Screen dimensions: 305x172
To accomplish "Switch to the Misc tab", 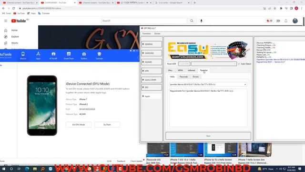I will 170,70.
